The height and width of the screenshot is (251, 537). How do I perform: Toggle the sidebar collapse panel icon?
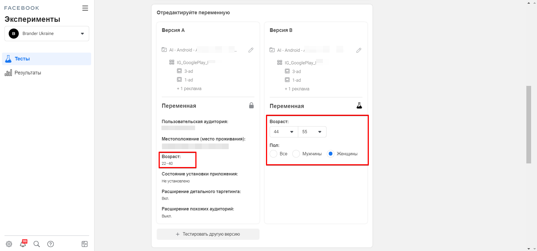85,244
